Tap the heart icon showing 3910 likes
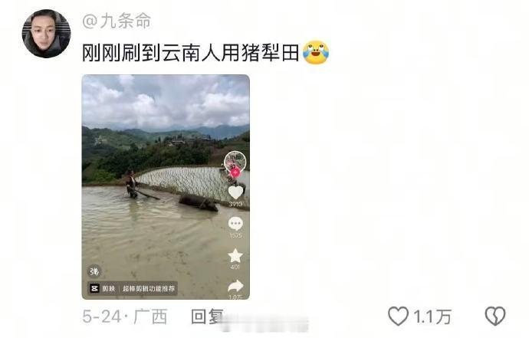This screenshot has height=338, width=529. click(235, 192)
